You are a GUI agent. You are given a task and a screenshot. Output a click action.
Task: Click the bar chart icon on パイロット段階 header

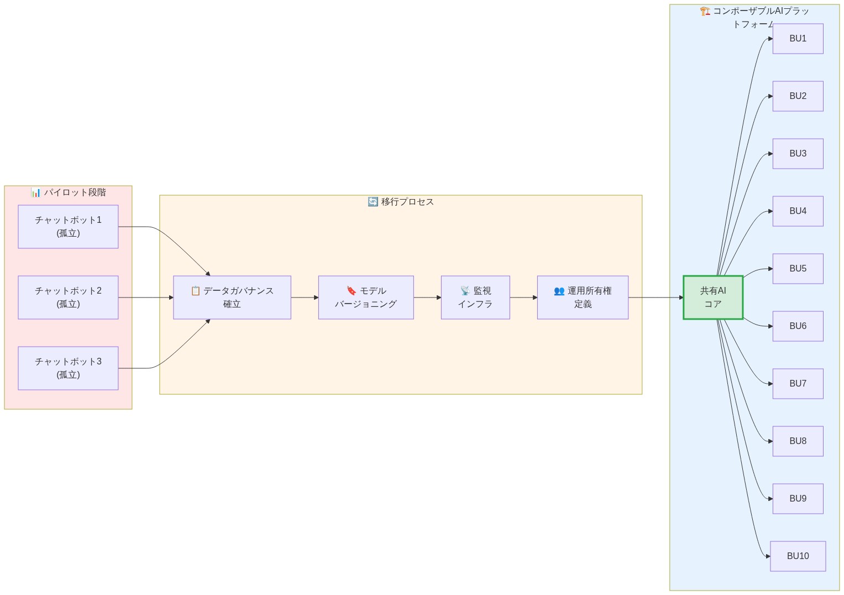[x=36, y=192]
